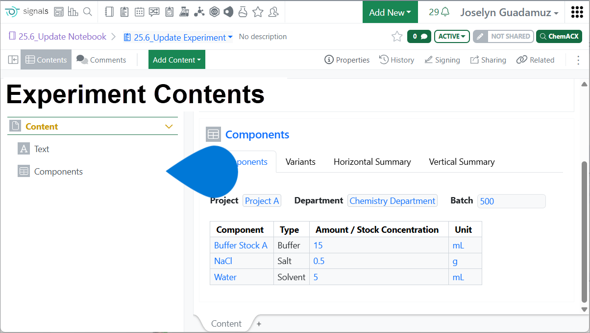Expand the ACTIVE status dropdown

[x=452, y=37]
